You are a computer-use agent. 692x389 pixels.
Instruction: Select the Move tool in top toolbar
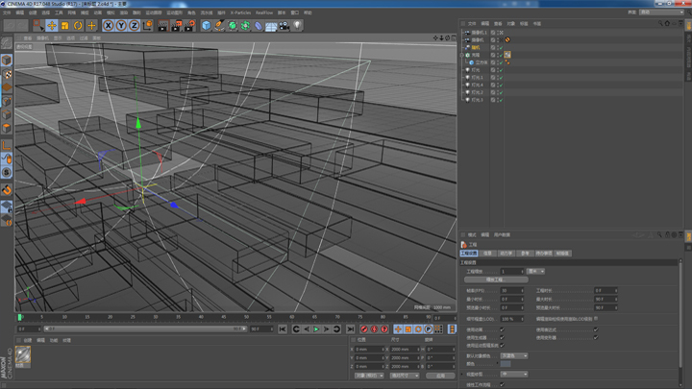tap(52, 26)
